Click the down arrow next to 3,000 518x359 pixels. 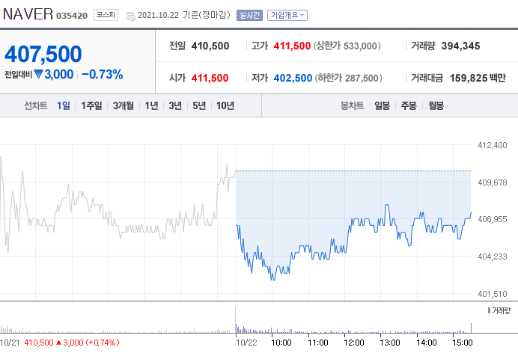click(38, 74)
